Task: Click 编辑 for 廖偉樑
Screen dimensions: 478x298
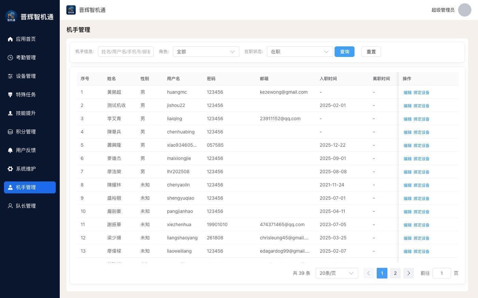Action: 408,252
